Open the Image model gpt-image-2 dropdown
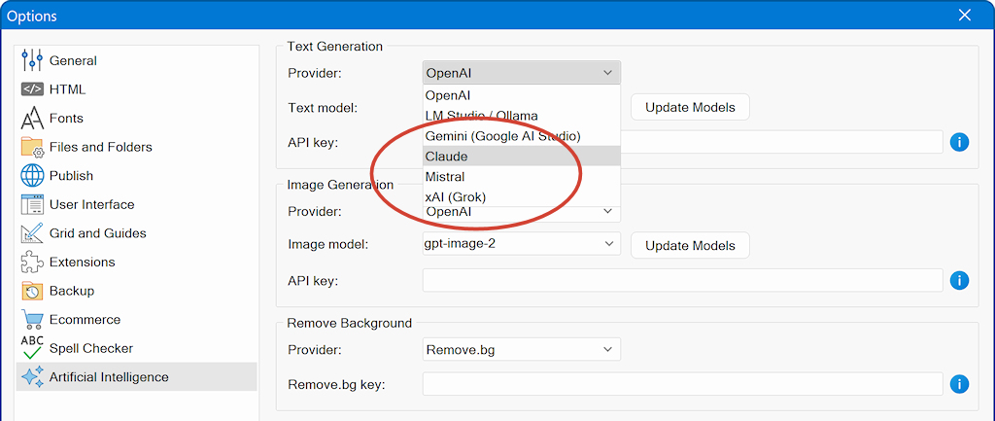The height and width of the screenshot is (421, 995). [x=522, y=243]
